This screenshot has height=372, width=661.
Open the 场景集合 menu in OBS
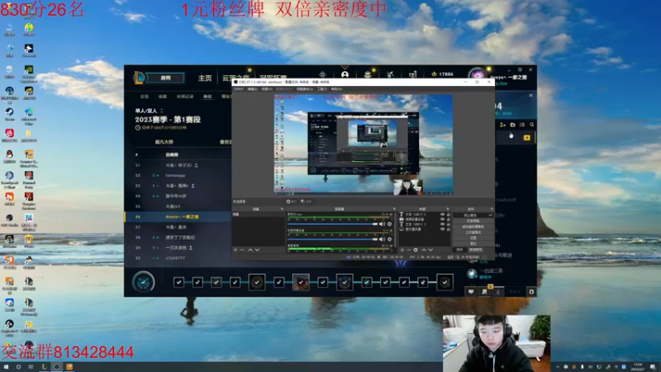click(304, 89)
